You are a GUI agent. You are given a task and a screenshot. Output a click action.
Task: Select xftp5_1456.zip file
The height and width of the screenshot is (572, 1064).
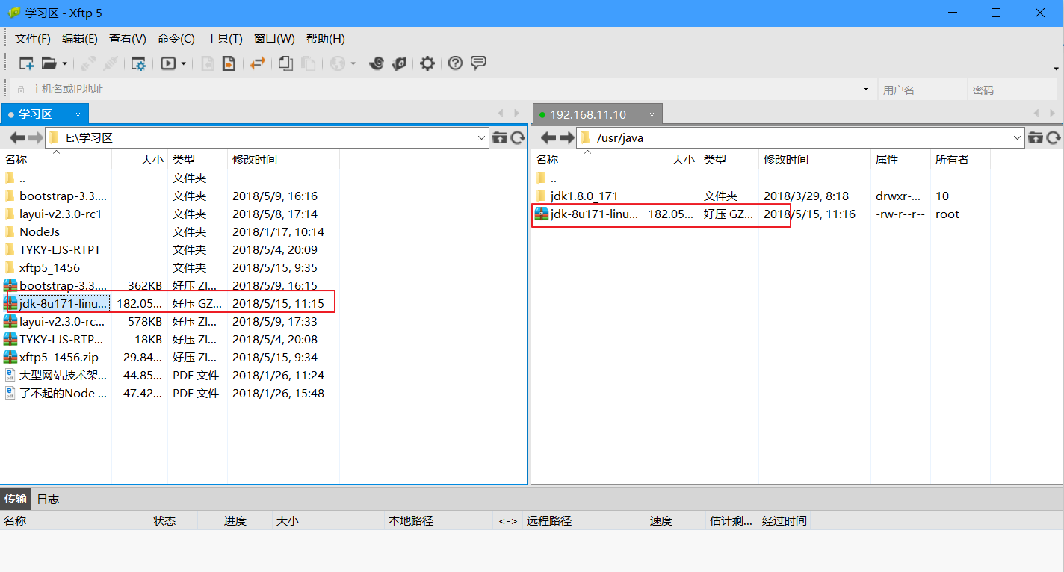click(x=58, y=357)
